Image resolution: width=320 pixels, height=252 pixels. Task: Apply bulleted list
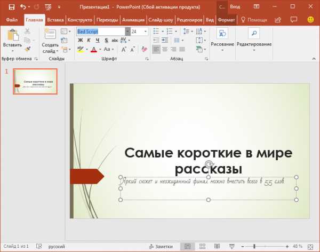156,31
